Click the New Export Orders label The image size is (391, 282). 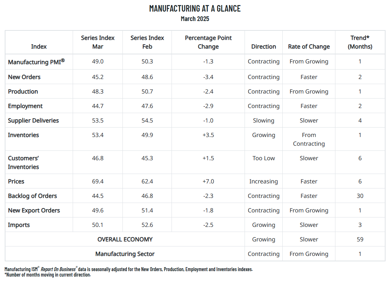pos(34,210)
